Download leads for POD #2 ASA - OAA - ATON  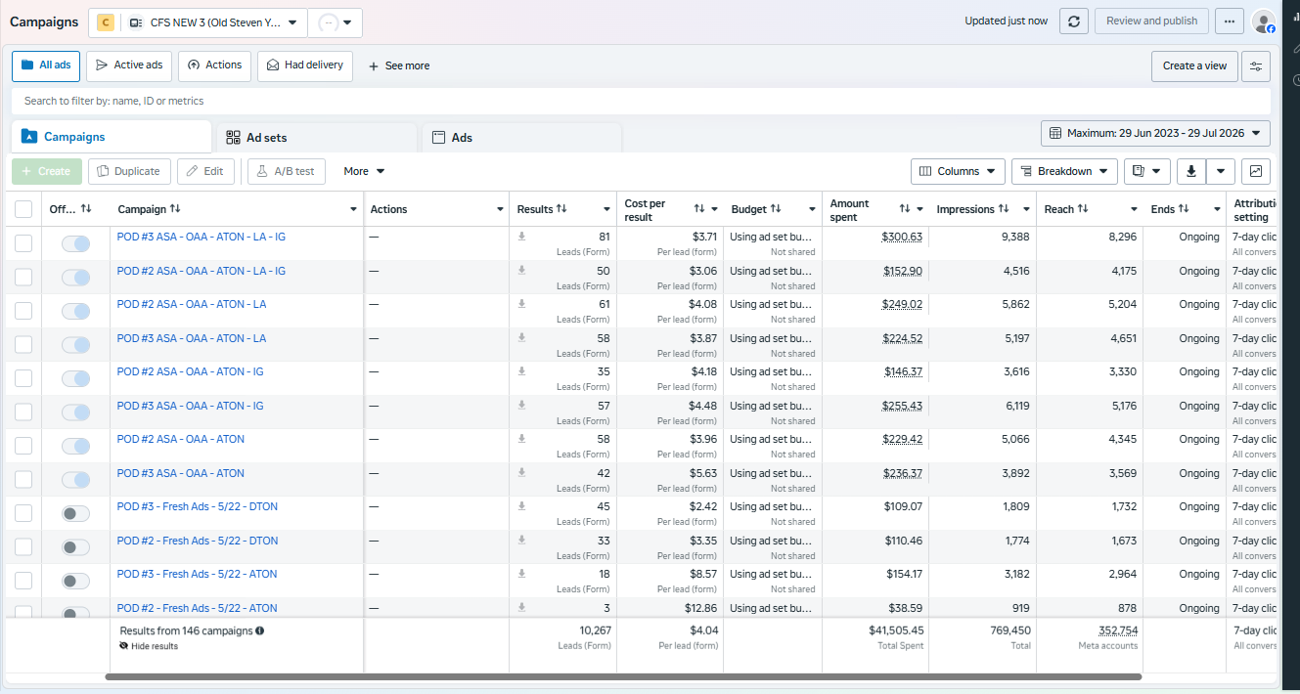coord(522,439)
